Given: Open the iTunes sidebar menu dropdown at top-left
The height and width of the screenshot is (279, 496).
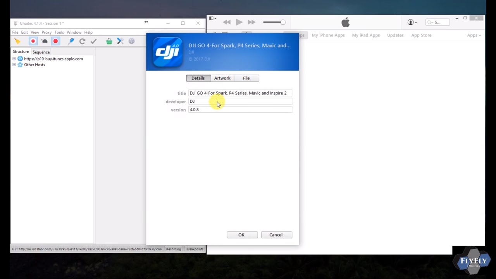Looking at the screenshot, I should 212,18.
